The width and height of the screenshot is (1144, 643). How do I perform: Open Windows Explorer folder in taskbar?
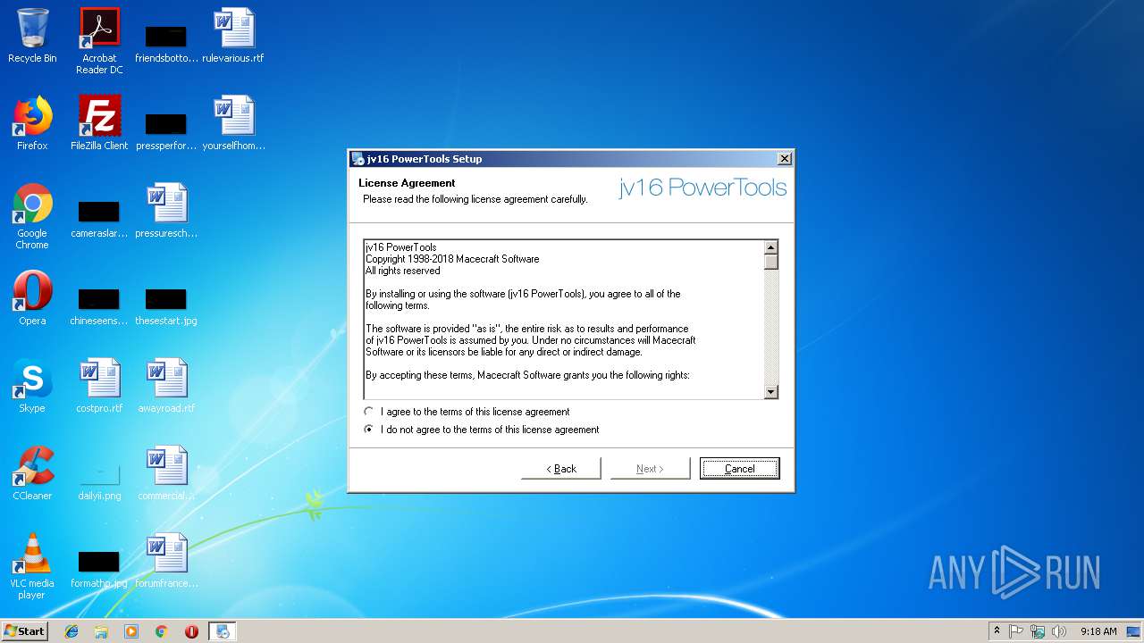(101, 631)
